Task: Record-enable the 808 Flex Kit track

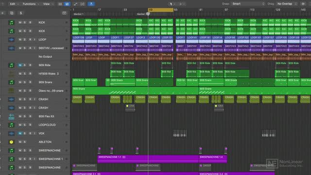Action: click(x=30, y=117)
